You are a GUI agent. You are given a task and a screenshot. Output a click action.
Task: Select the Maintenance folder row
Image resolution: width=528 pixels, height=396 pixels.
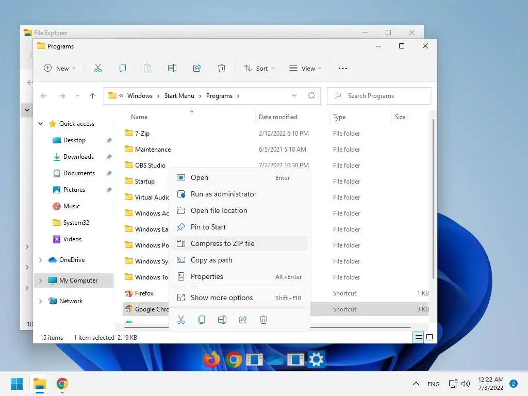click(276, 150)
